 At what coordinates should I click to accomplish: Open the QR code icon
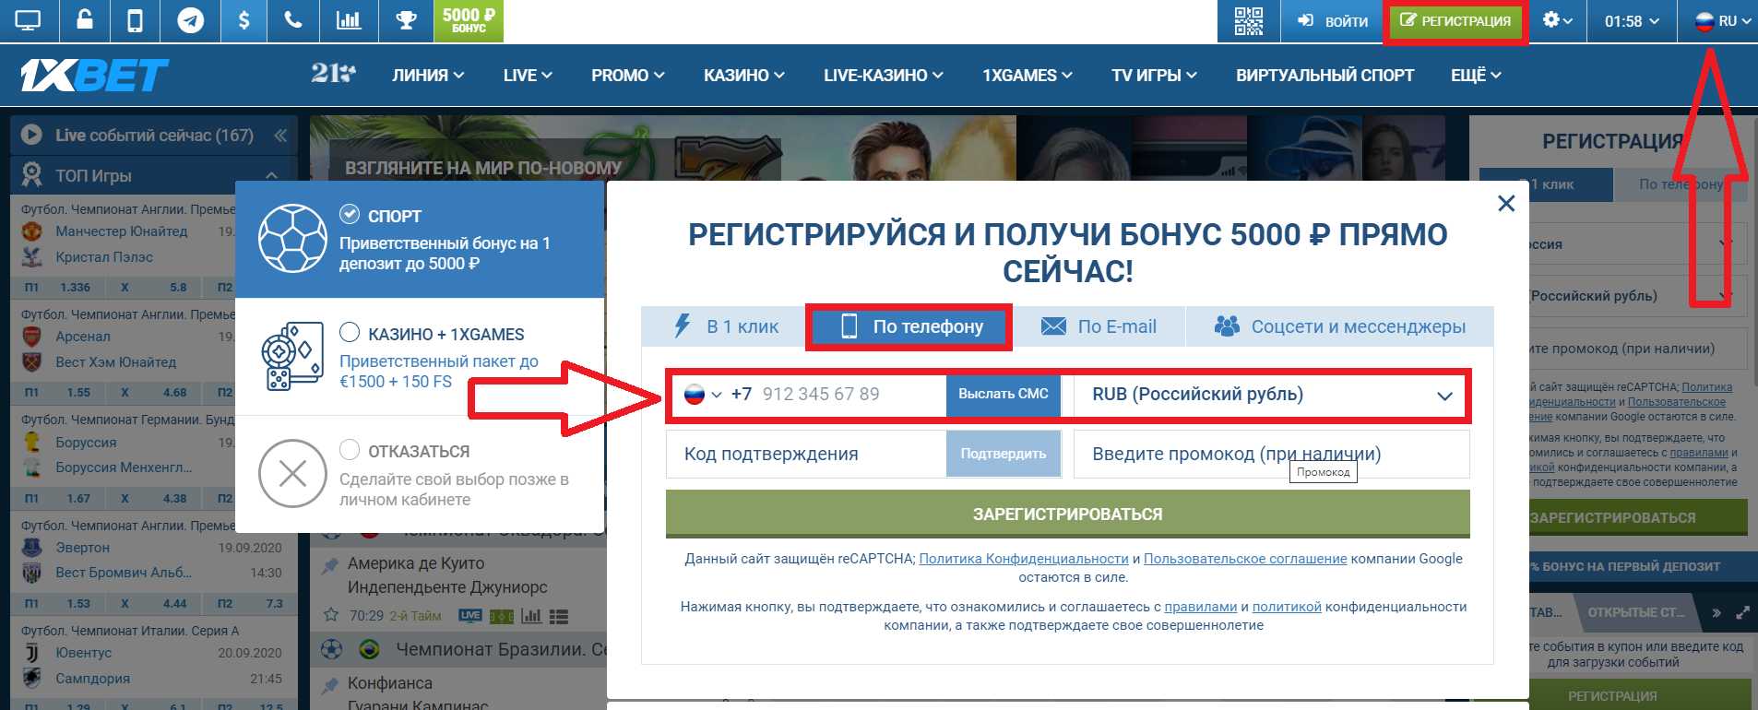[x=1249, y=20]
